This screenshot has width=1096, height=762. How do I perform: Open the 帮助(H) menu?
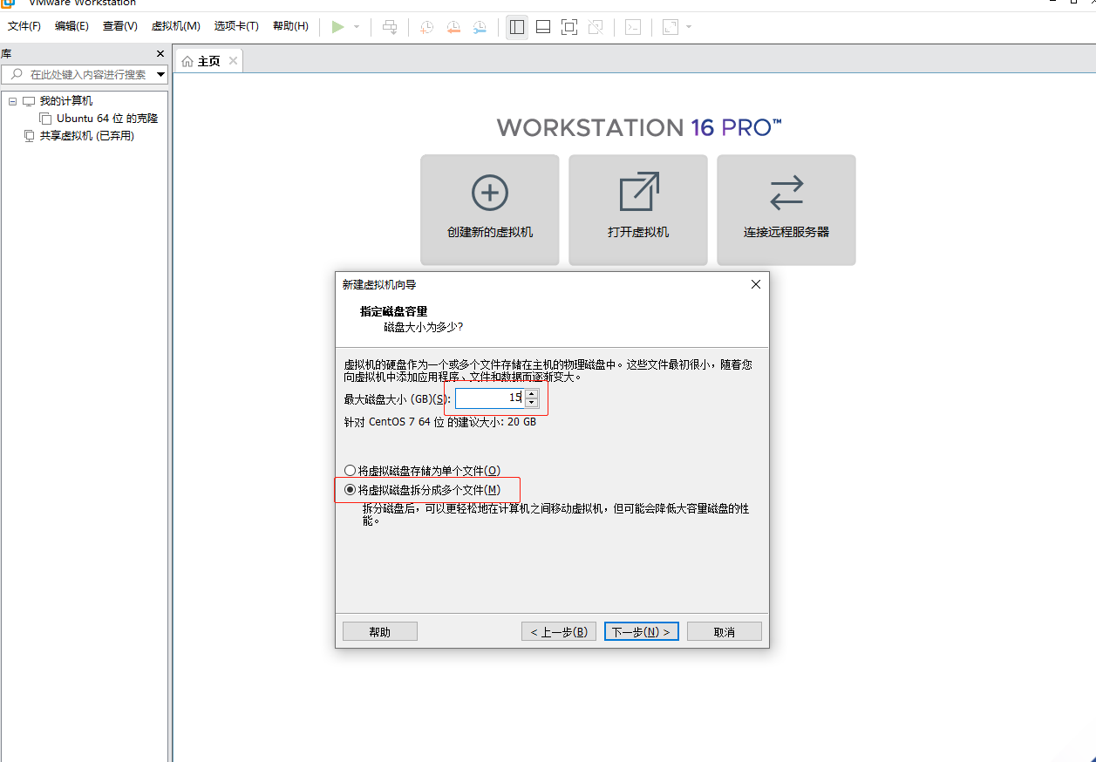[290, 26]
